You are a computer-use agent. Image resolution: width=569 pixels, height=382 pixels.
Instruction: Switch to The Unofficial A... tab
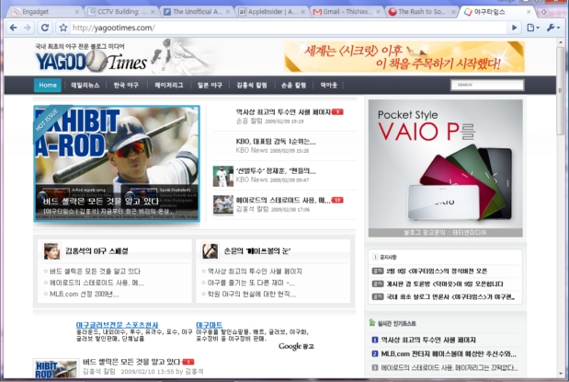(x=197, y=12)
